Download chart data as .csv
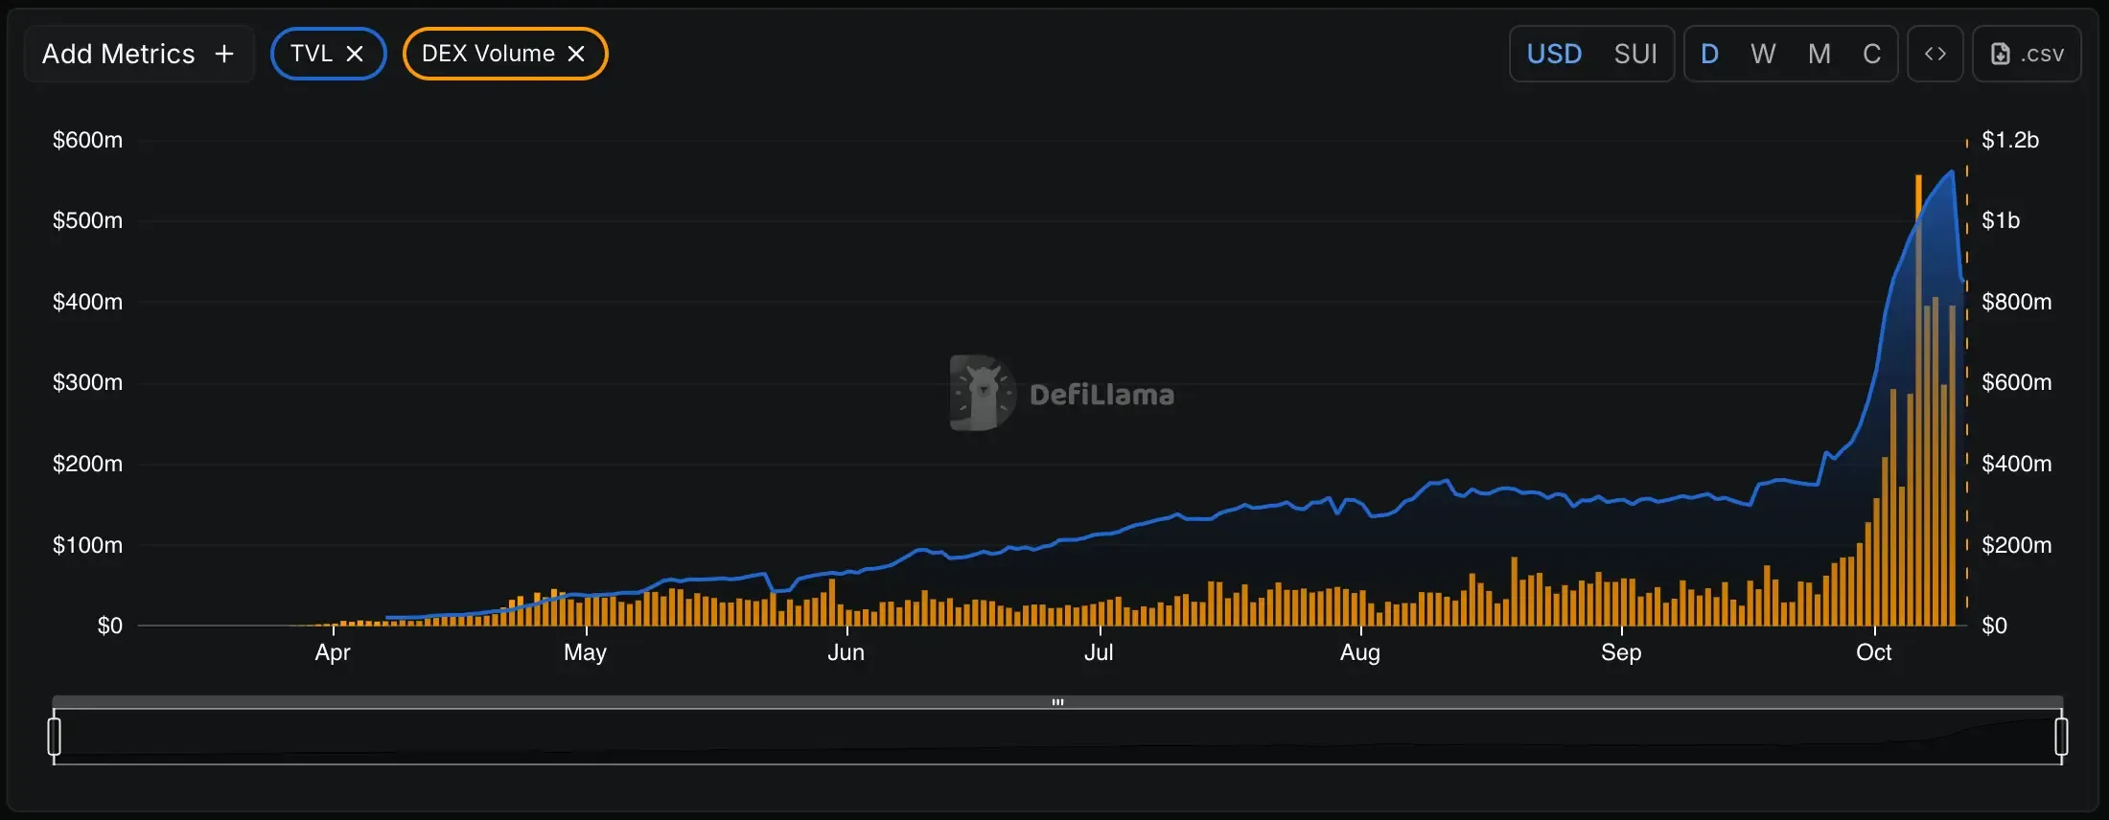Image resolution: width=2109 pixels, height=820 pixels. tap(2027, 54)
